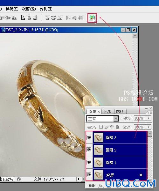Image resolution: width=159 pixels, height=191 pixels.
Task: Distribute left edges icon
Action: (68, 18)
